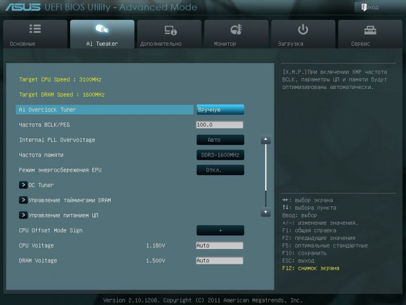The width and height of the screenshot is (406, 305).
Task: Expand the OC Tuner submenu
Action: pyautogui.click(x=23, y=185)
